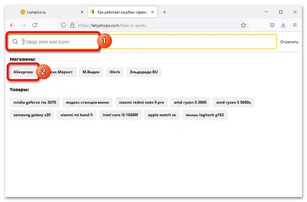Pick the iHerb store

115,72
